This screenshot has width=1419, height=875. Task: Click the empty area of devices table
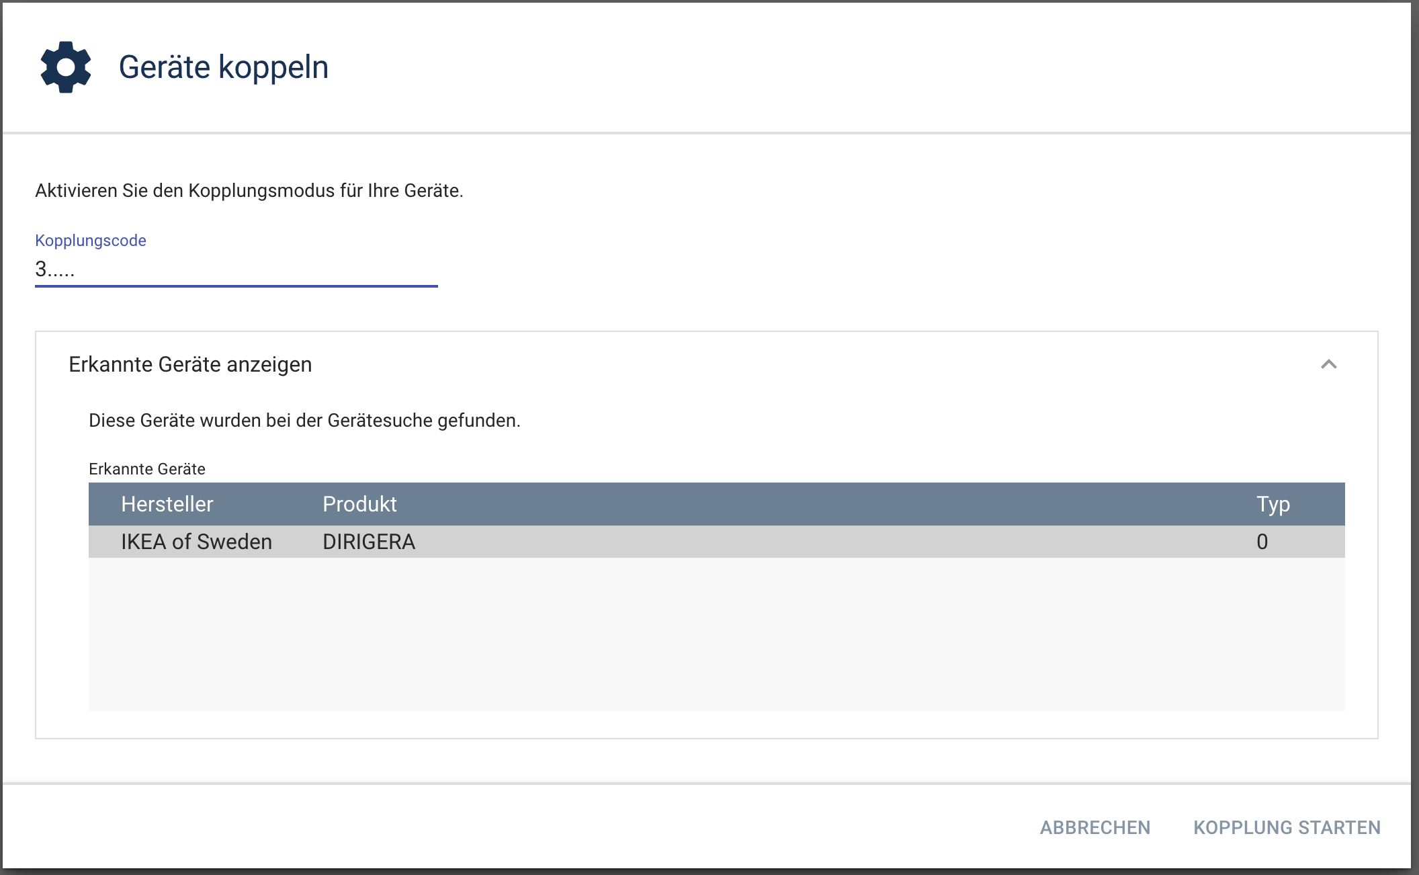tap(716, 634)
